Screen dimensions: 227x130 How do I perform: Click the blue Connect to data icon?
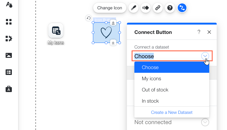(x=182, y=8)
